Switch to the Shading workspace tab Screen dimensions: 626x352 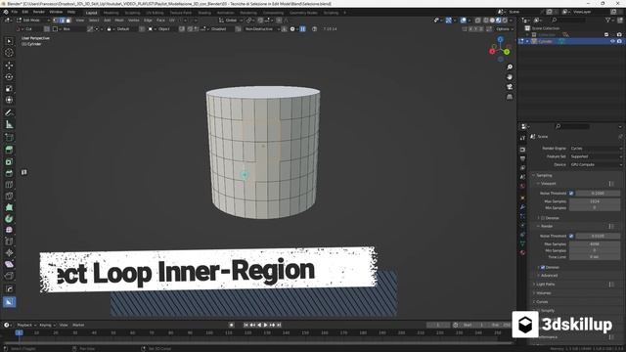pos(204,13)
